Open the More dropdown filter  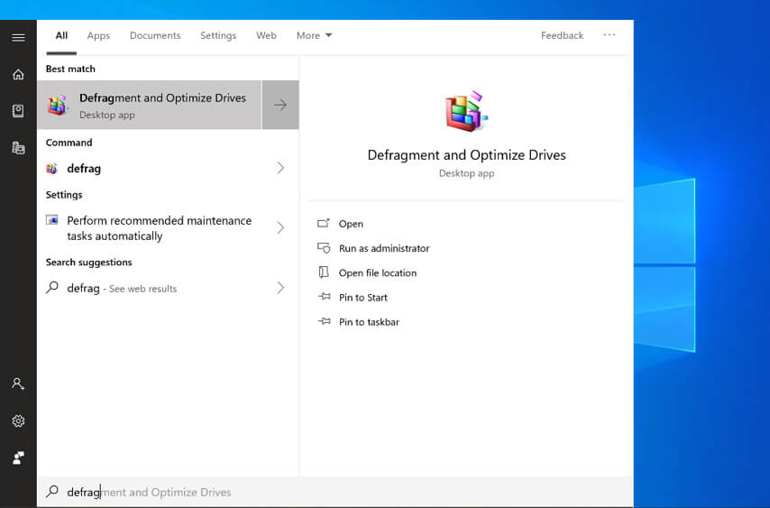click(315, 35)
